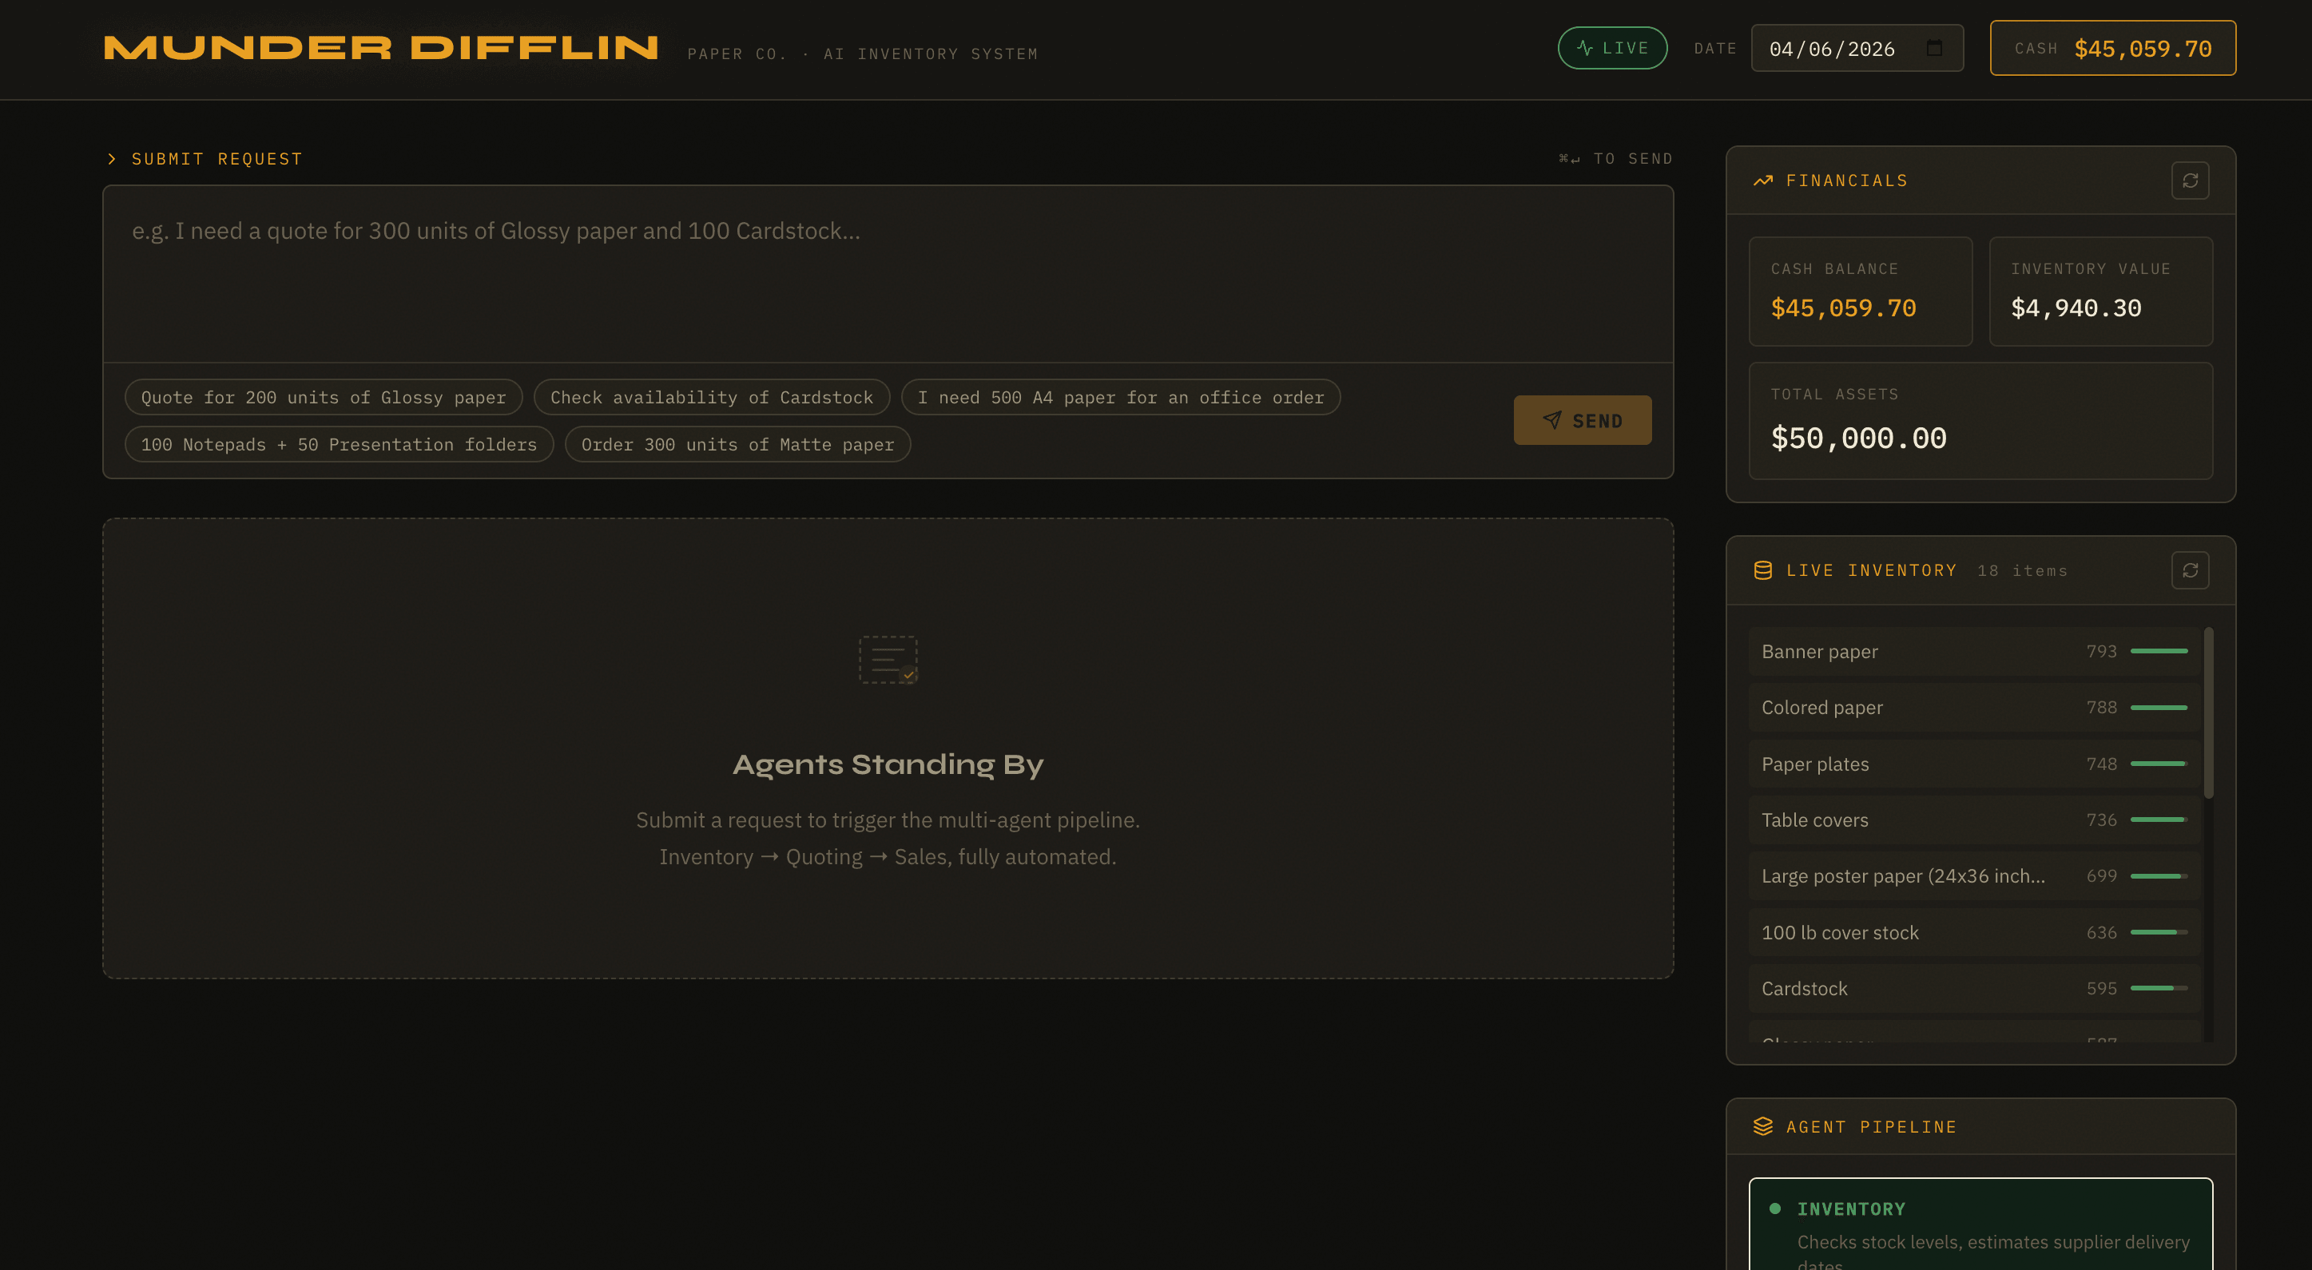This screenshot has width=2312, height=1270.
Task: Select the Table covers inventory row
Action: click(x=1973, y=820)
